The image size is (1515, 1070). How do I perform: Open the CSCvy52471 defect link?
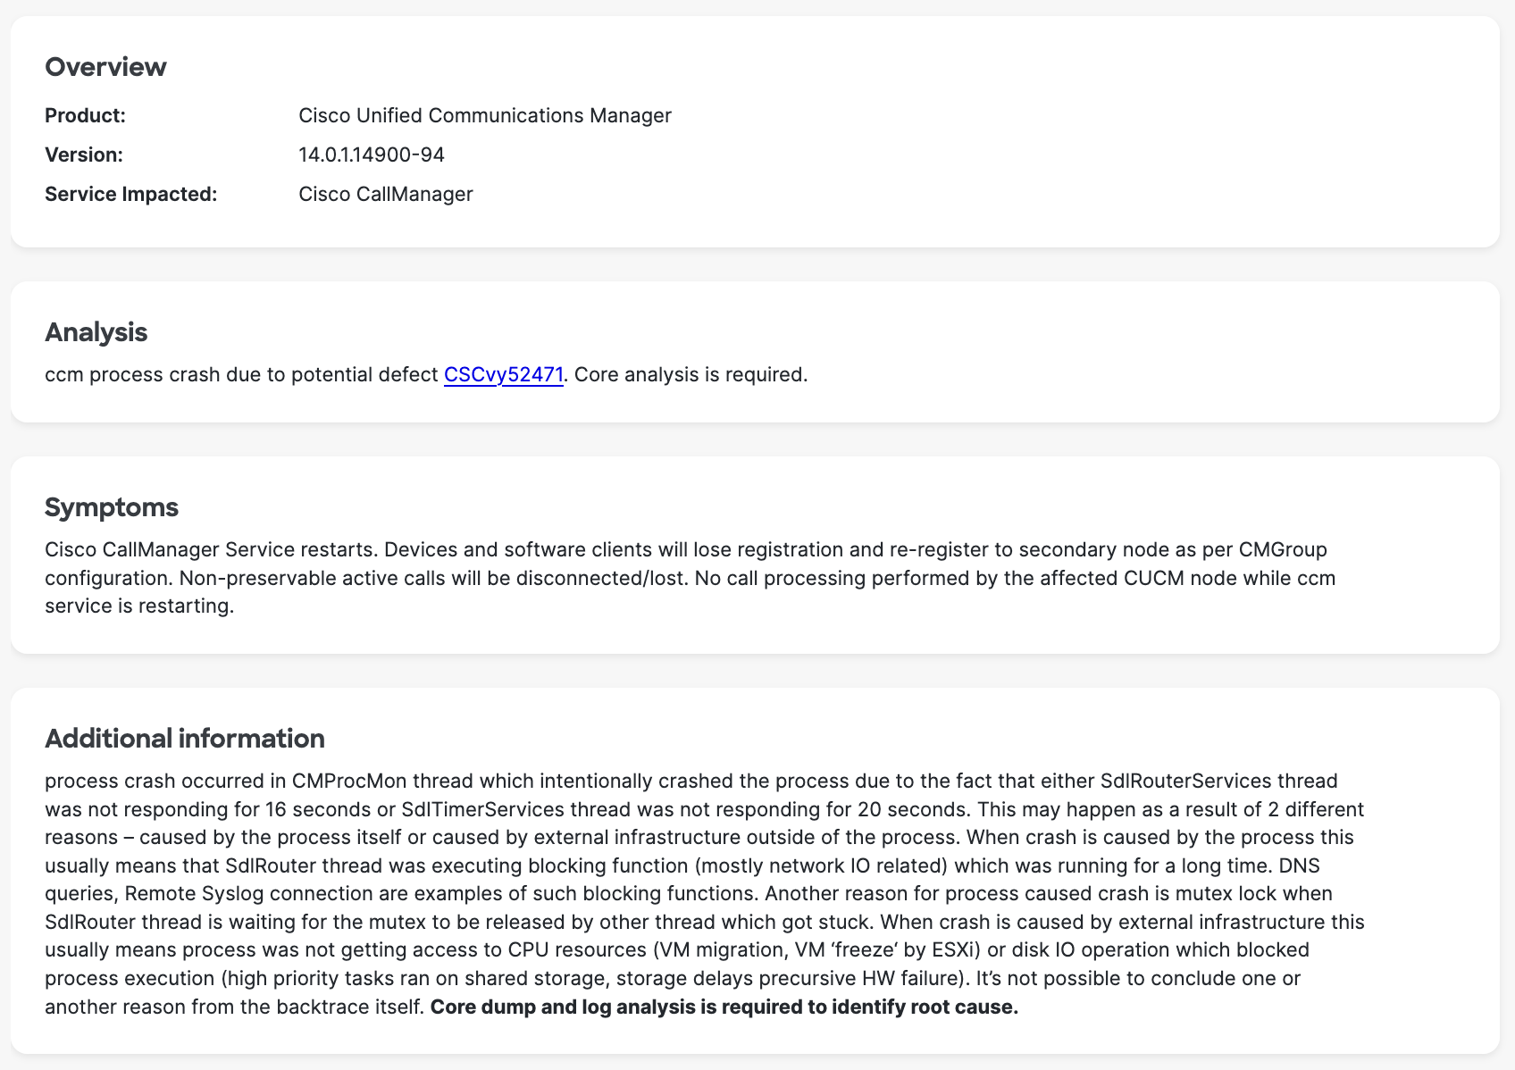(x=503, y=375)
